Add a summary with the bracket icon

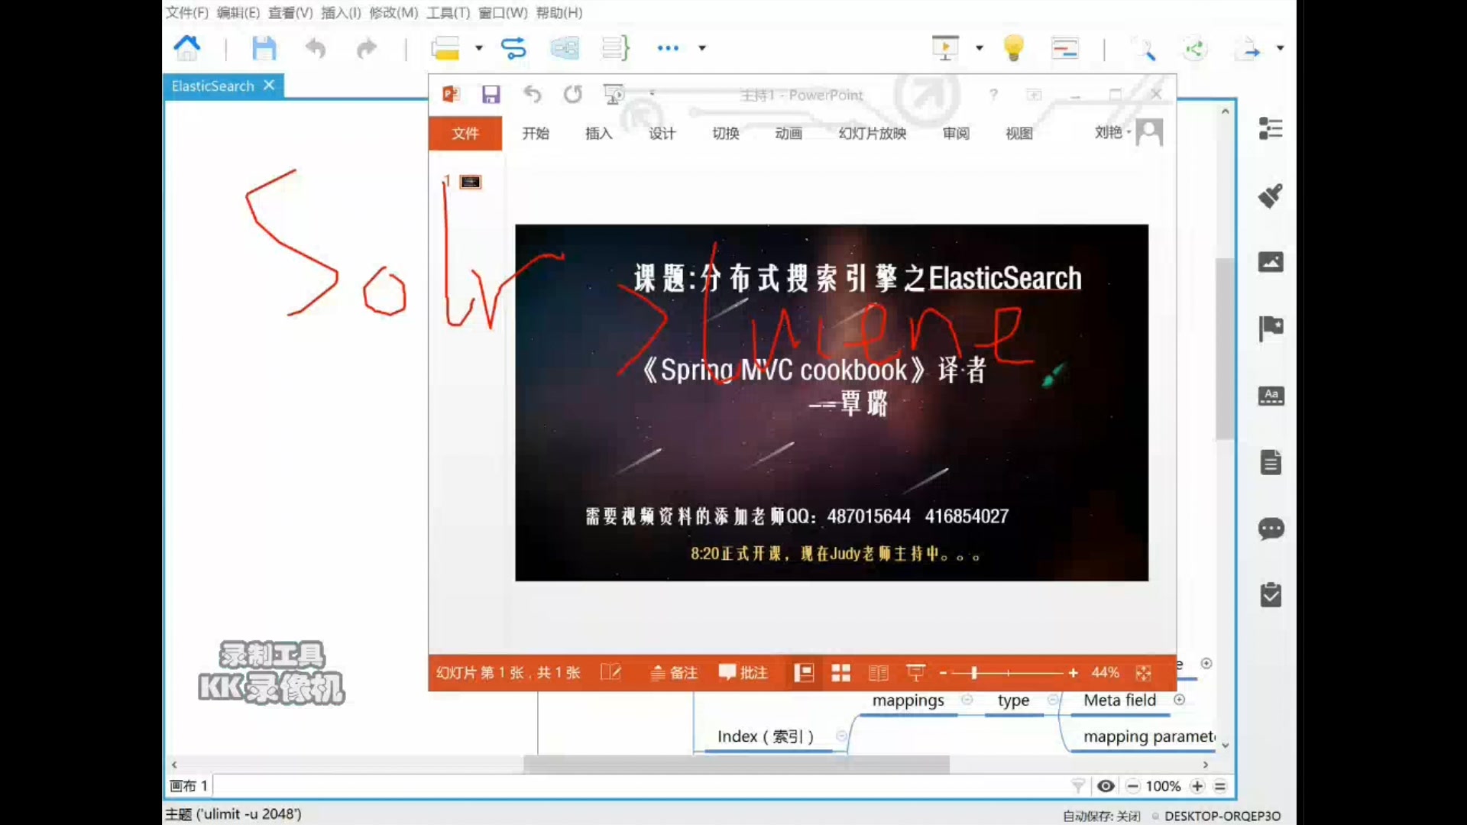pyautogui.click(x=615, y=48)
